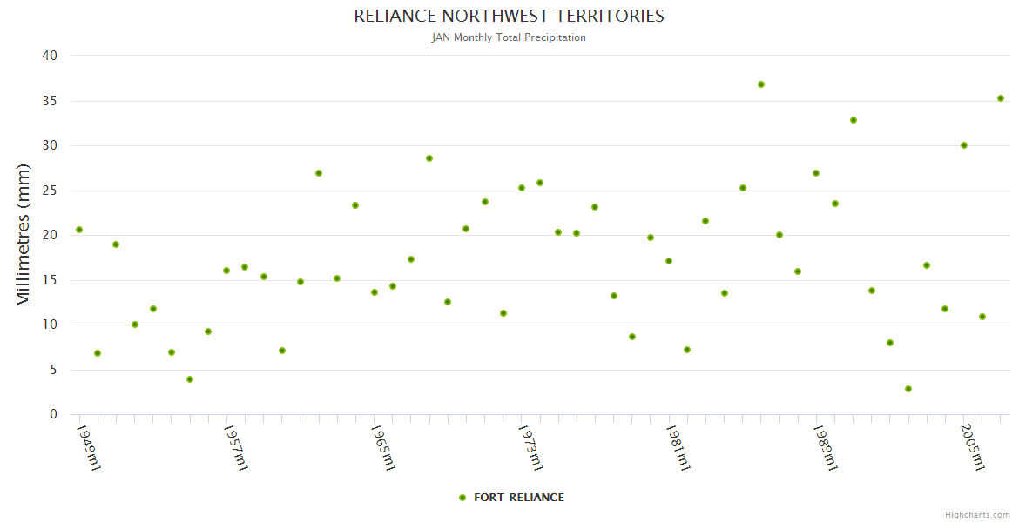Click the 40 y-axis tick label
Screen dimensions: 1019x522
(x=50, y=56)
